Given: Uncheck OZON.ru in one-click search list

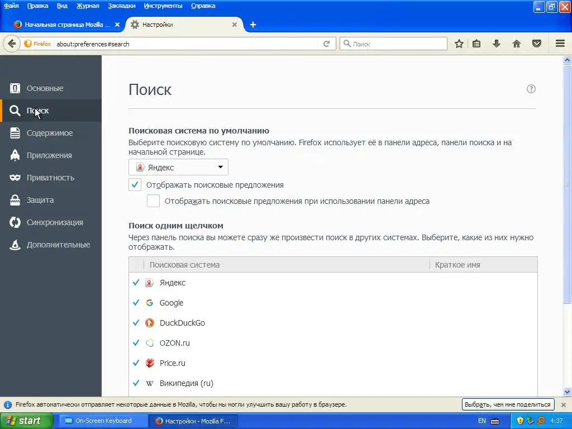Looking at the screenshot, I should click(x=136, y=343).
